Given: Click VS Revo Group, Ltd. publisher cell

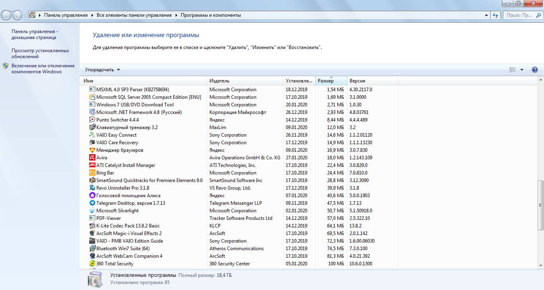Looking at the screenshot, I should tap(230, 188).
